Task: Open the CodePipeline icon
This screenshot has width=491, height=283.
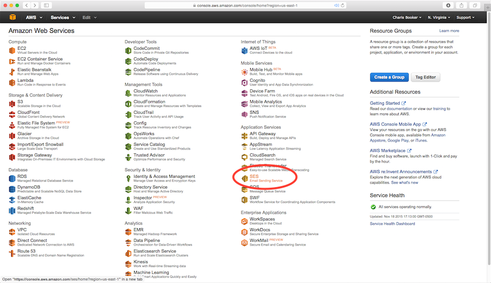Action: (x=128, y=72)
